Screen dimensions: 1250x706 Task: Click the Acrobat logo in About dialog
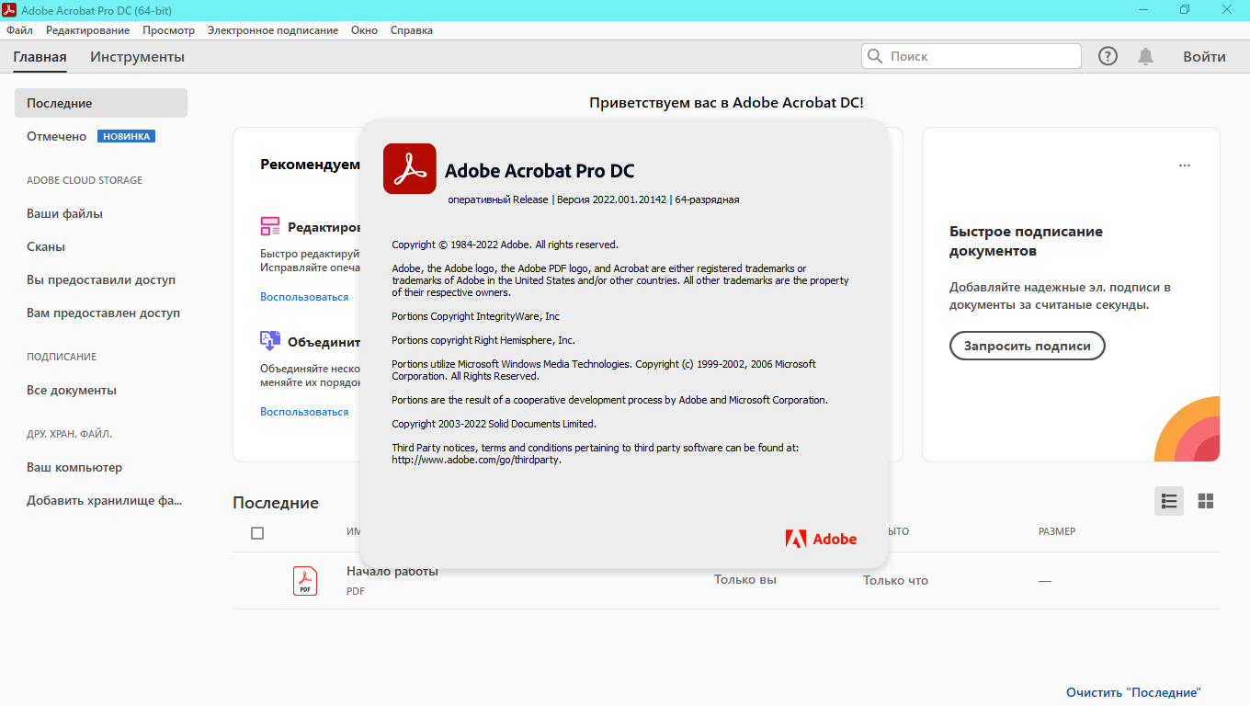(x=409, y=169)
